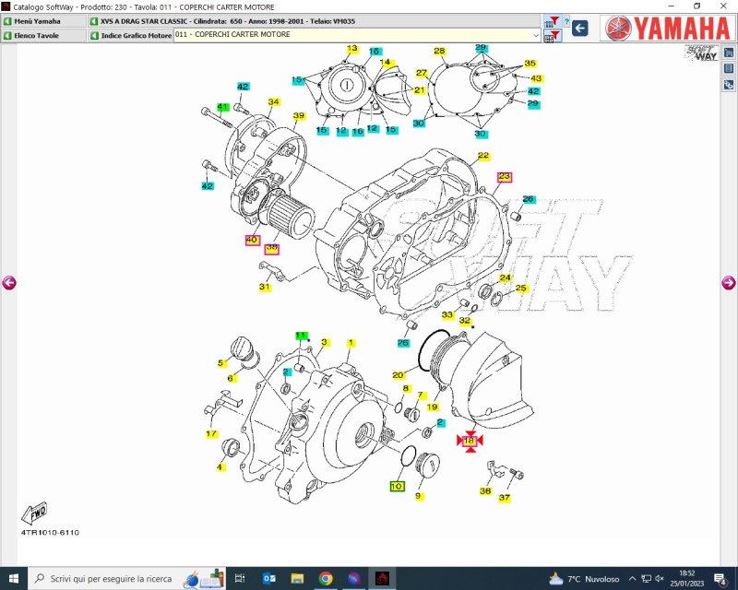Click the blue back arrow button
Image resolution: width=738 pixels, height=590 pixels.
(580, 28)
